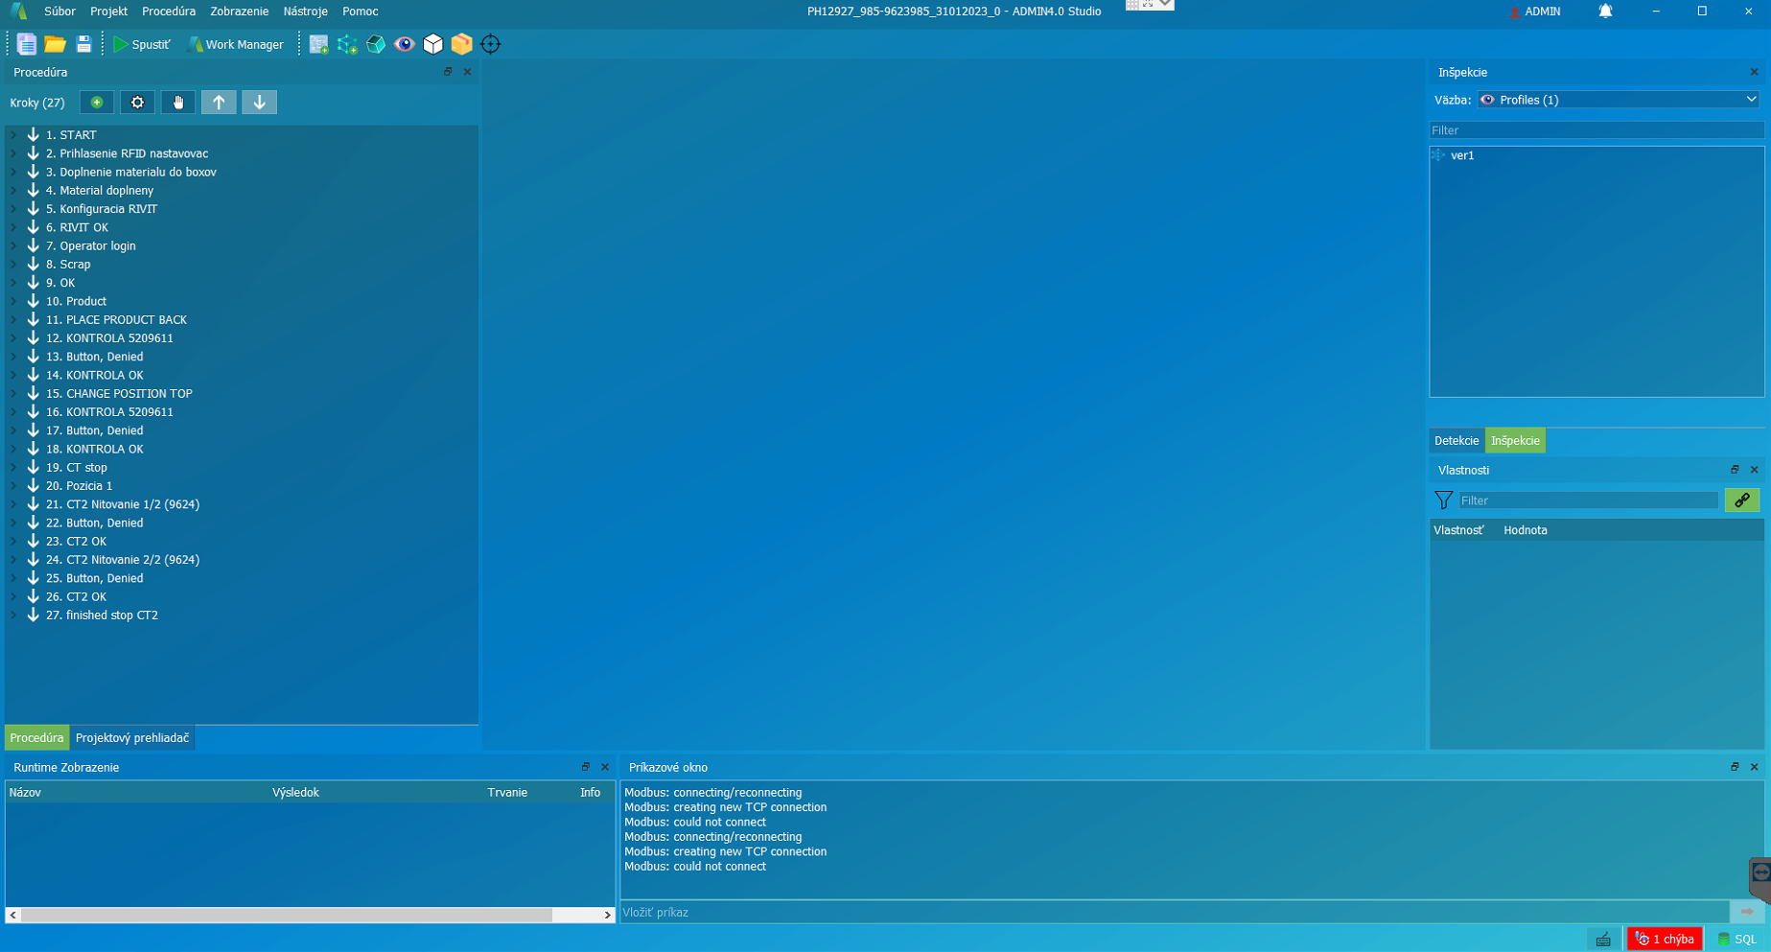
Task: Float the Vlastnosti panel with the undock icon
Action: pos(1735,470)
